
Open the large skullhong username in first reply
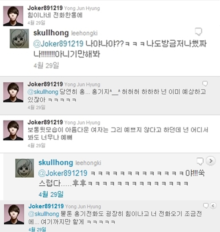coord(51,33)
